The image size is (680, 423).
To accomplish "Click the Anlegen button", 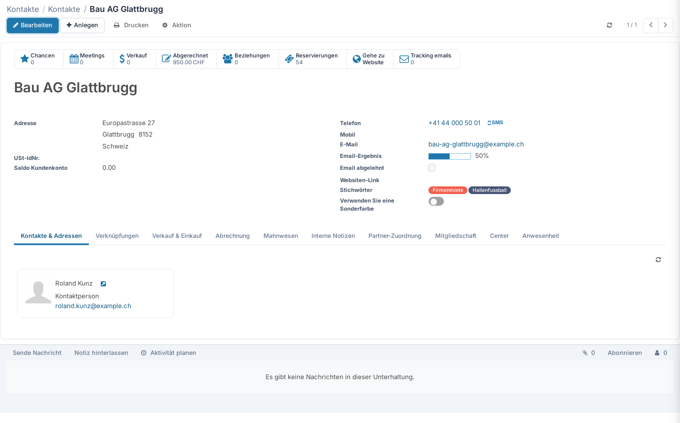I will (82, 25).
